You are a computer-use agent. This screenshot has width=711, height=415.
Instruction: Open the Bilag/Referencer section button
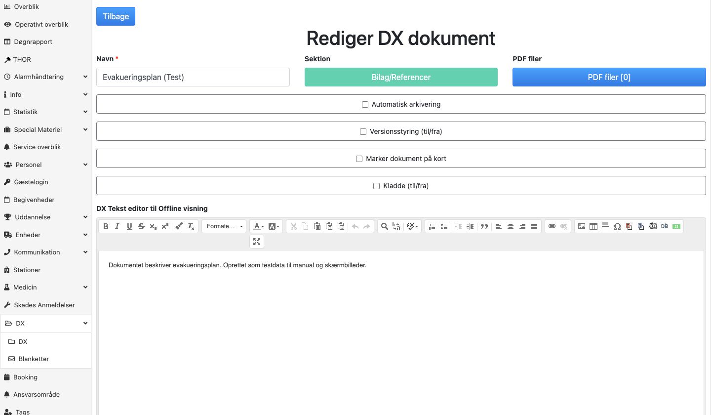[401, 77]
